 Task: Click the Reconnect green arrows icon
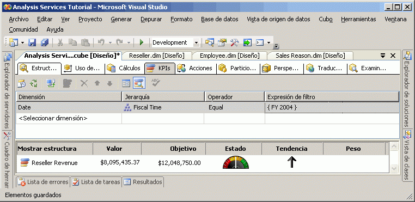click(34, 83)
